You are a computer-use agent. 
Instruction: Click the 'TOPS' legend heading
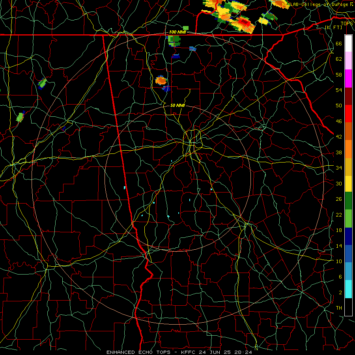347,24
